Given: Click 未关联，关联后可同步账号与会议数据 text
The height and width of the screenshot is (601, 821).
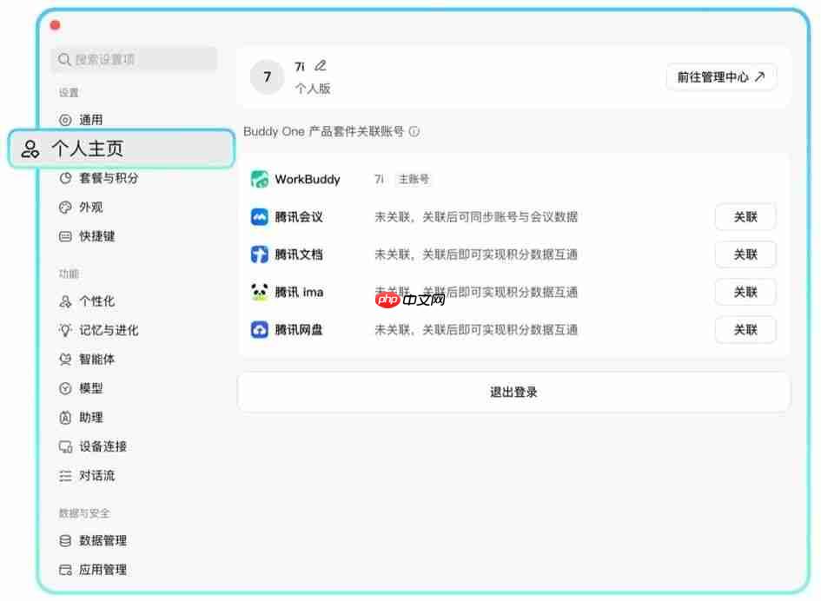Looking at the screenshot, I should (475, 217).
